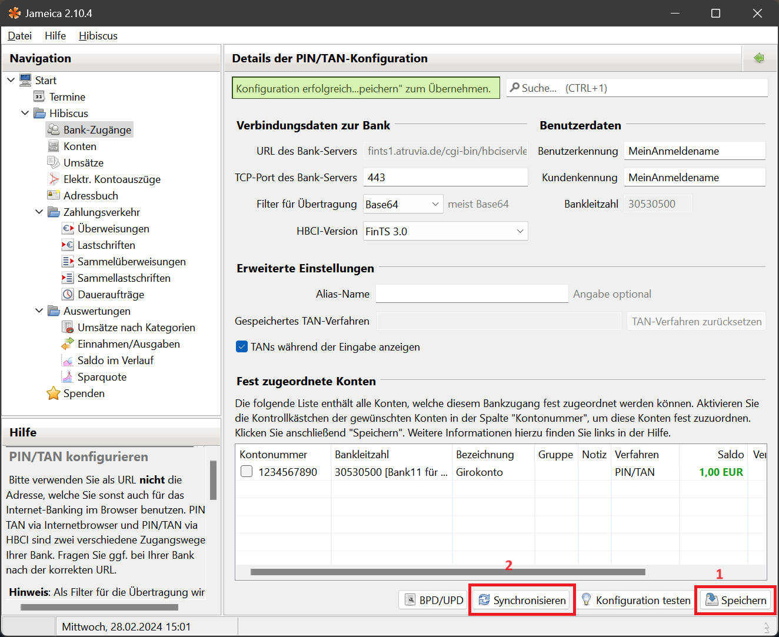Open the Filter für Übertragung dropdown
Viewport: 779px width, 637px height.
click(x=403, y=204)
